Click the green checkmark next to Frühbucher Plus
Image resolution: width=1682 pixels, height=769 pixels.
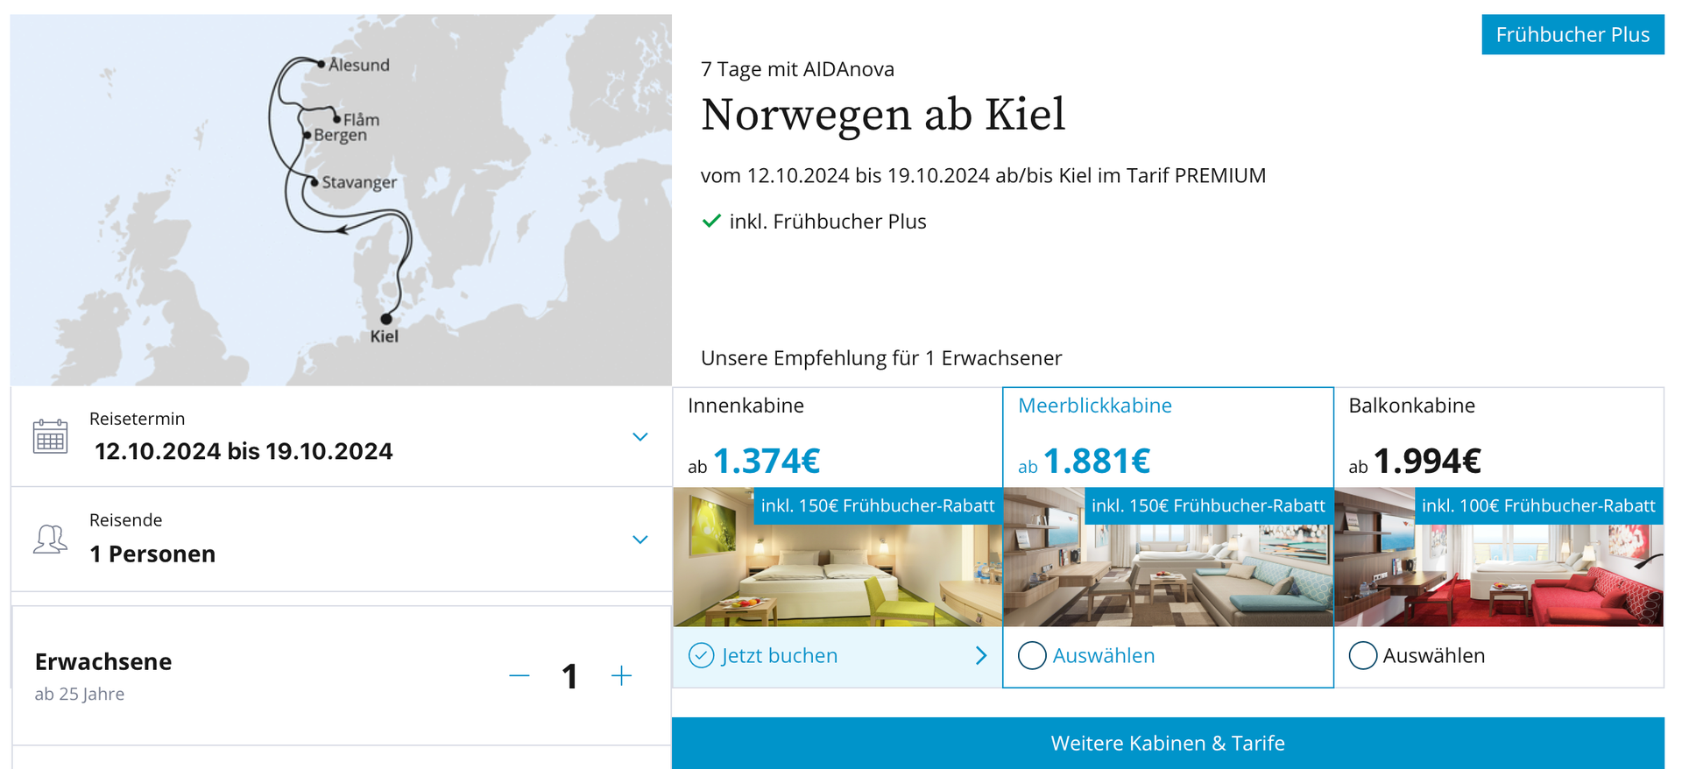[711, 221]
